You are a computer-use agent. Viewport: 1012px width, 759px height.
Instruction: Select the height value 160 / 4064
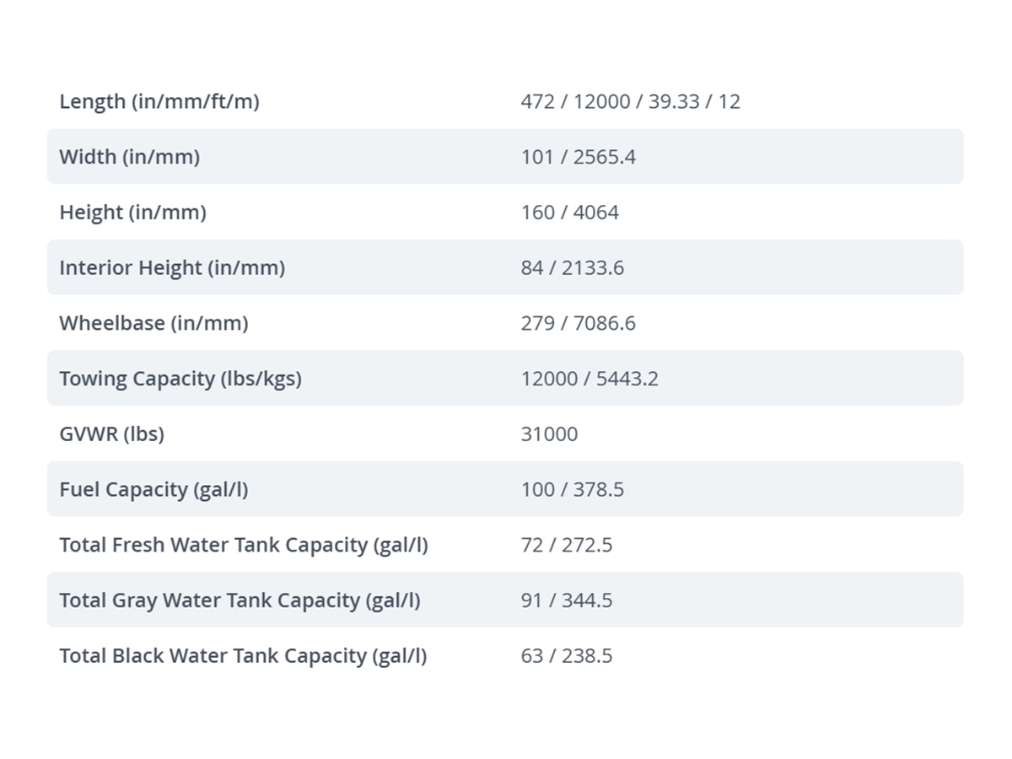click(x=570, y=213)
